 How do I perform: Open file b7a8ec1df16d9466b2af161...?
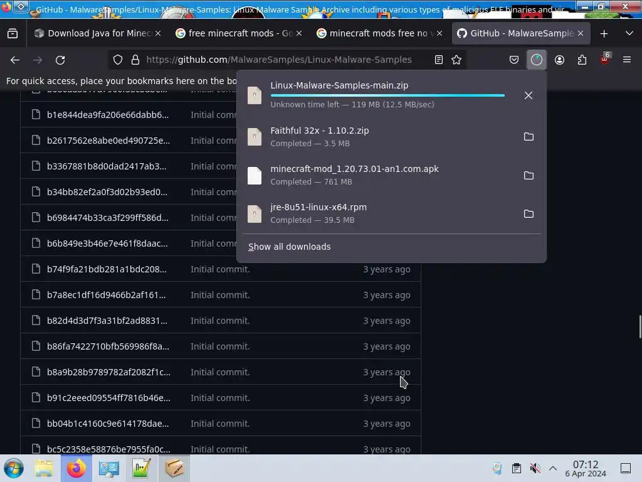point(107,295)
